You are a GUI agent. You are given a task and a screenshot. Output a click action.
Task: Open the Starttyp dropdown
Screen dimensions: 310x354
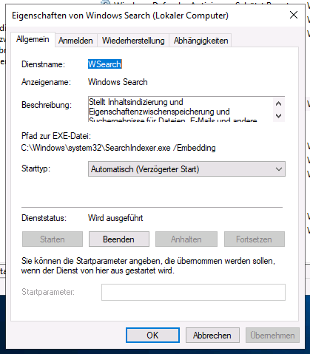[186, 169]
